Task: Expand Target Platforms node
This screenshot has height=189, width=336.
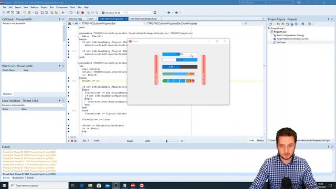Action: tap(272, 39)
